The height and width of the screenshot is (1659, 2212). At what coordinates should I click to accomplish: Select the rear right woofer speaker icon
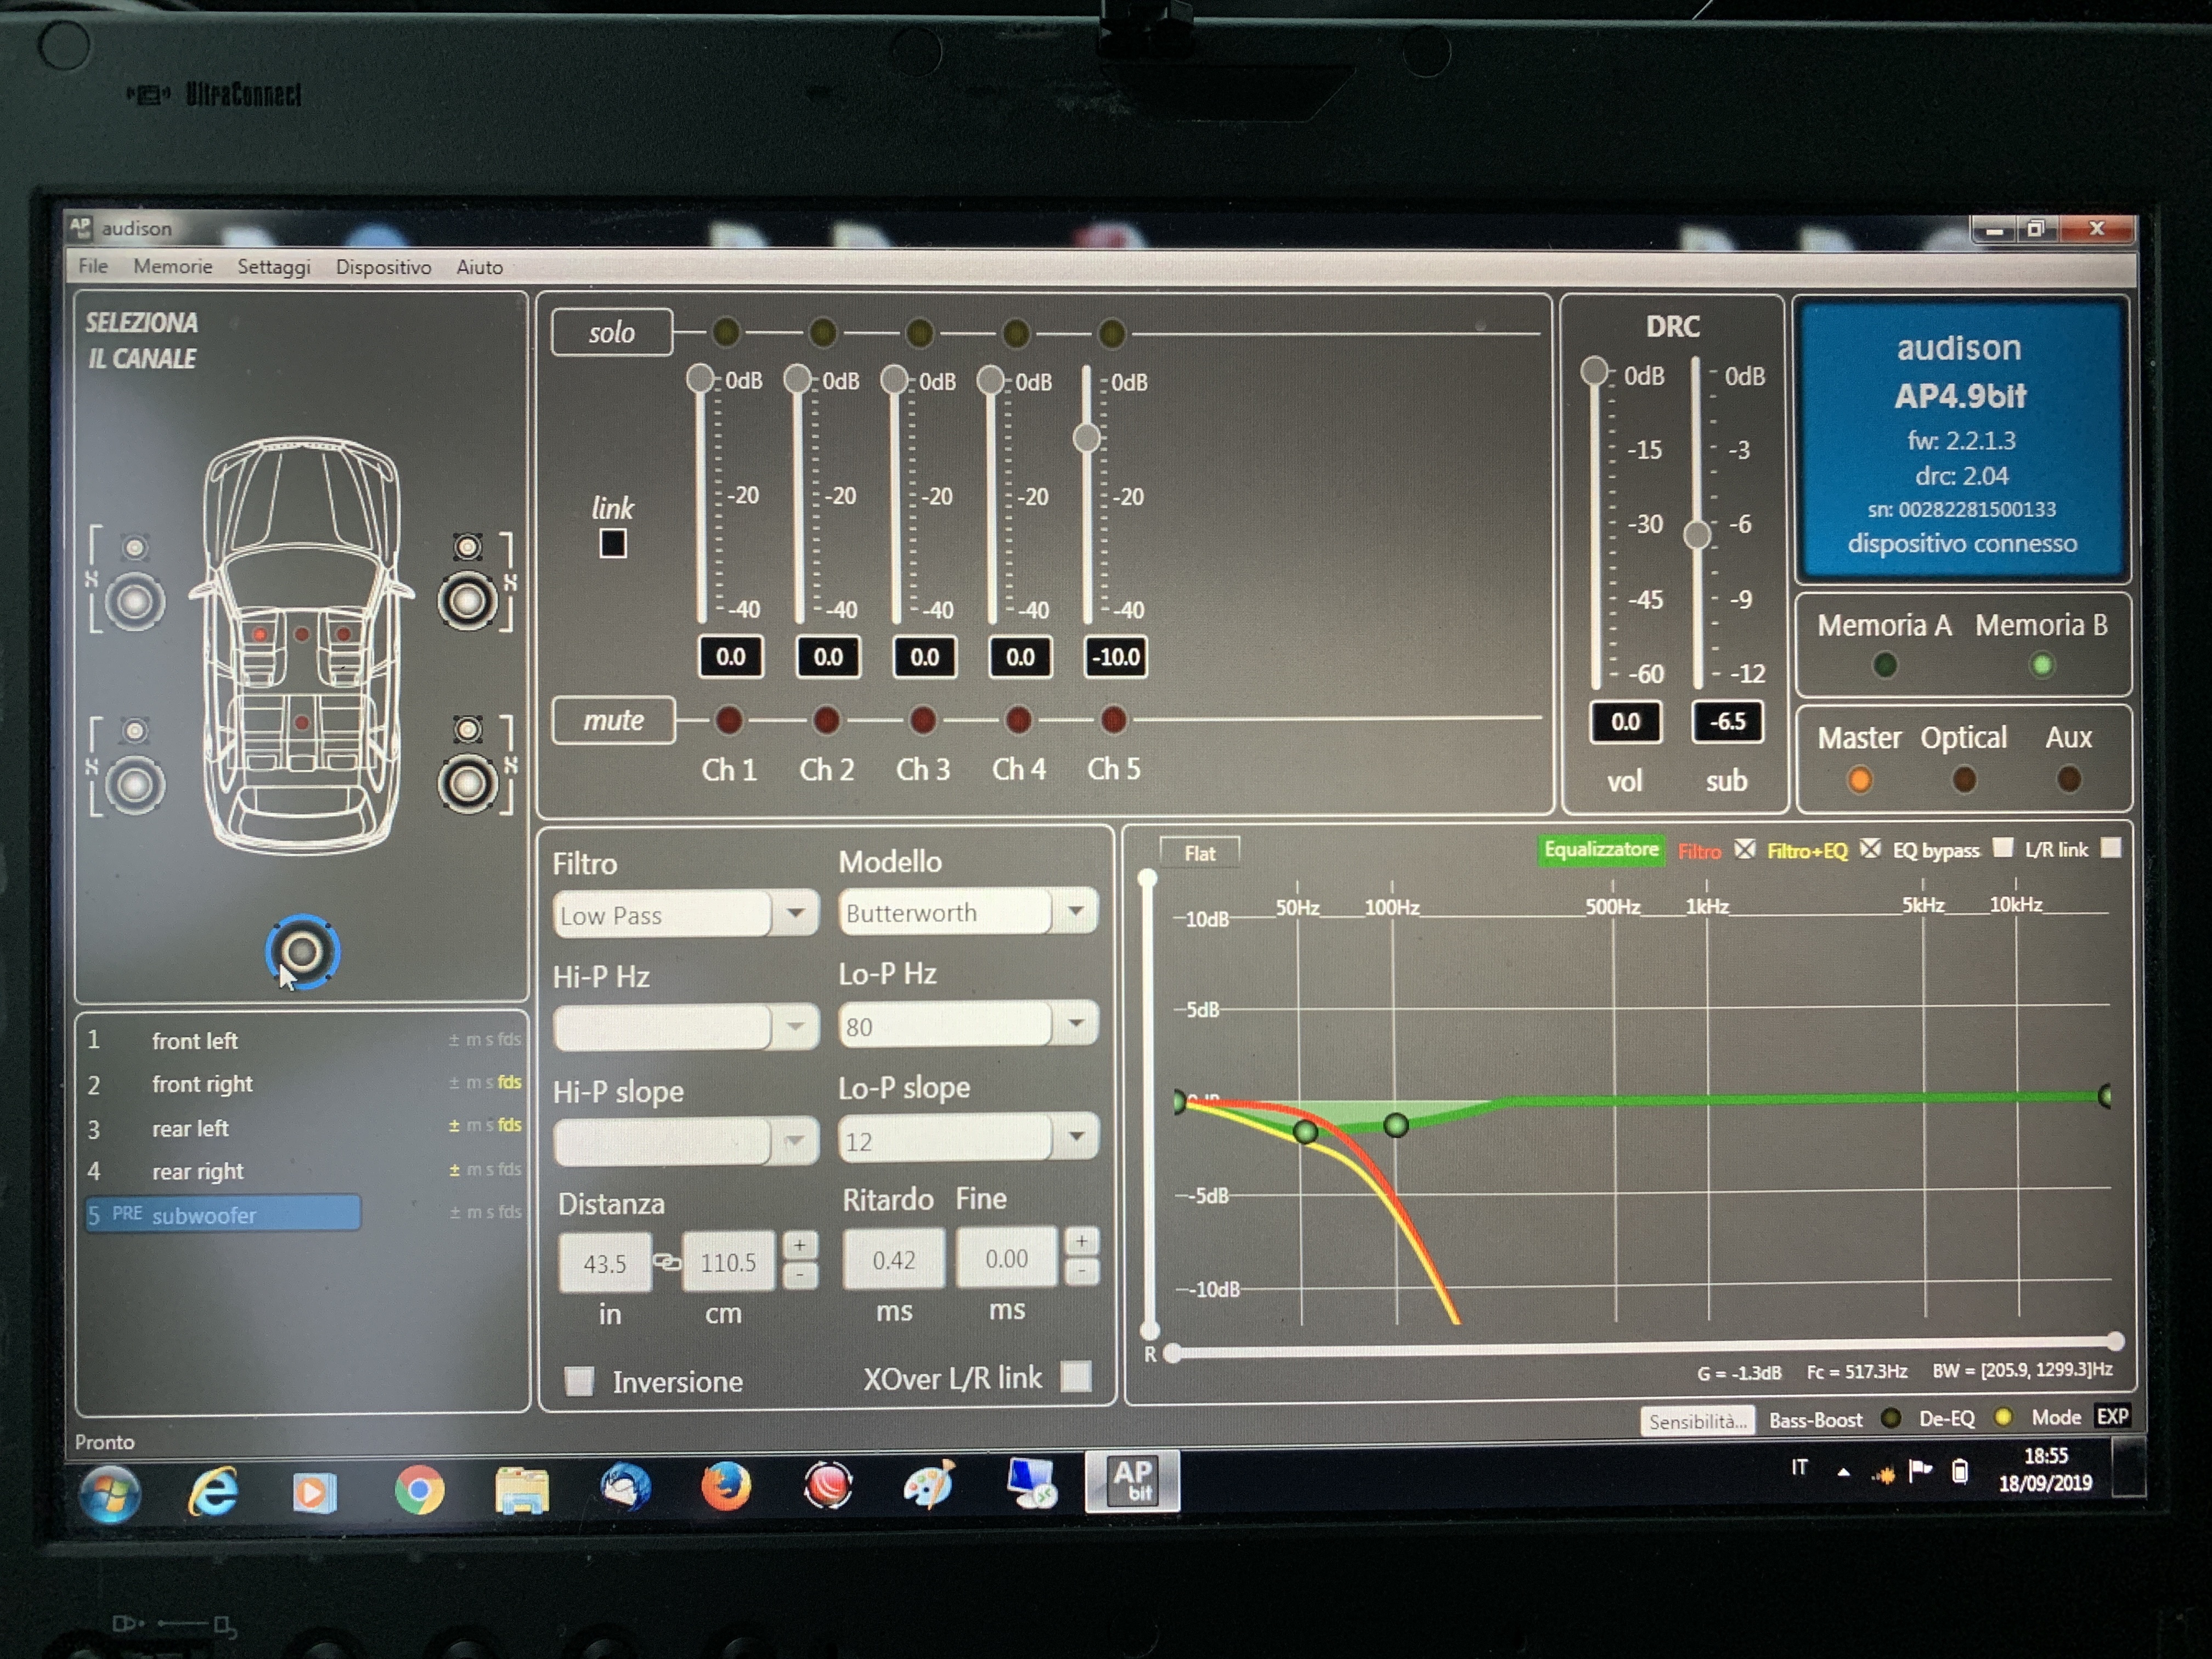point(467,783)
